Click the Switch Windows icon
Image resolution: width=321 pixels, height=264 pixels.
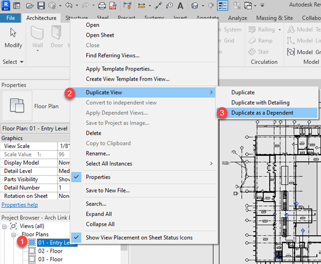248,6
